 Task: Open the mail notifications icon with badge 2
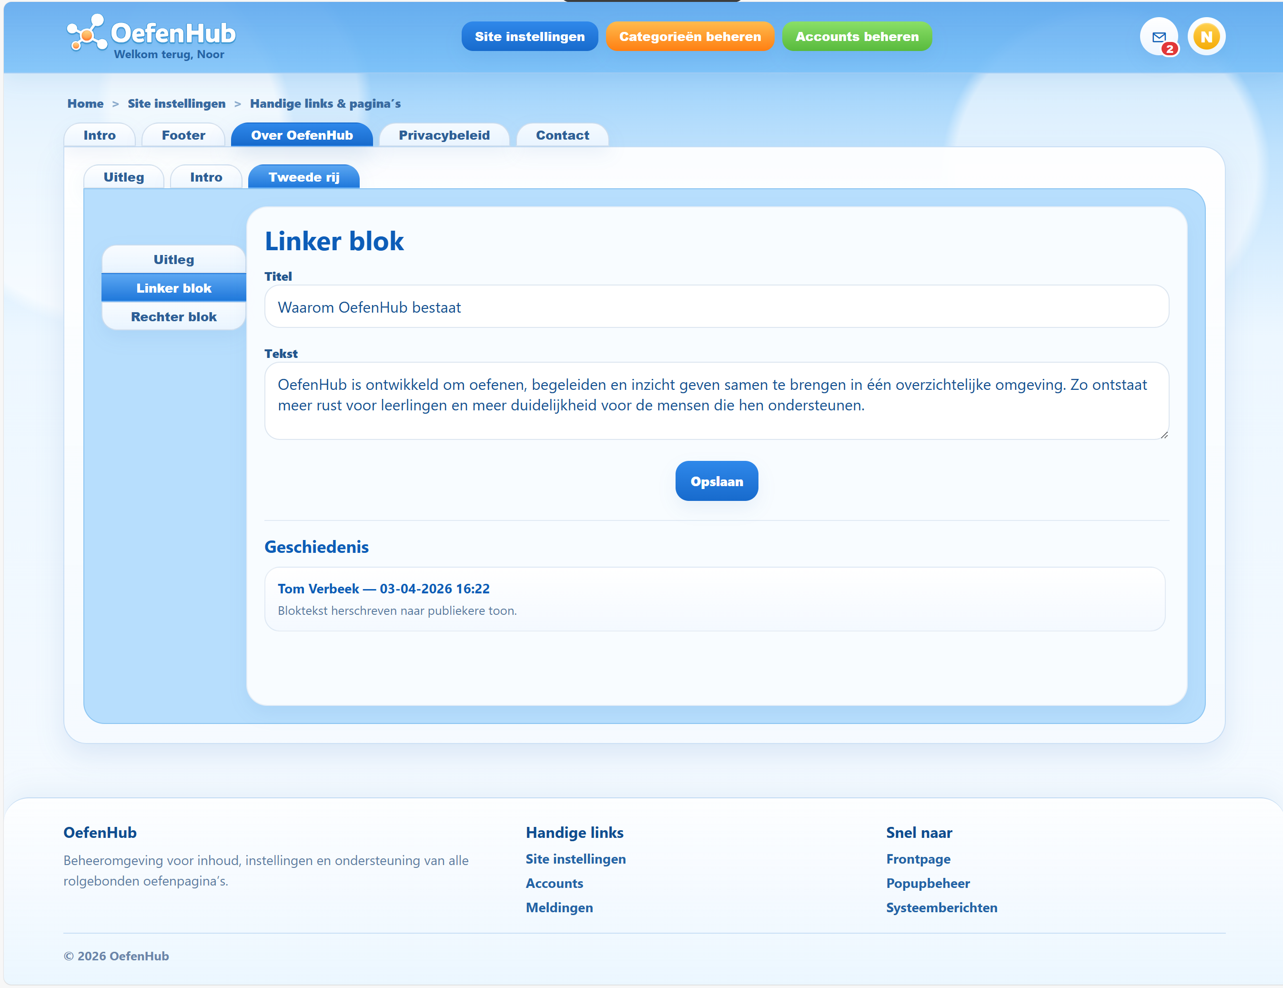coord(1159,36)
